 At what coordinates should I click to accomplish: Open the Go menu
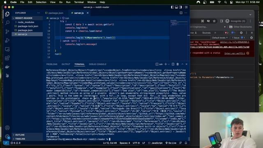pos(61,2)
